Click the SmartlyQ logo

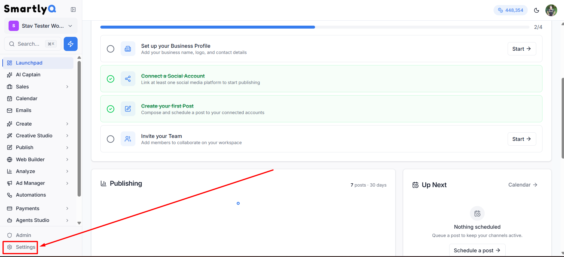(x=30, y=9)
